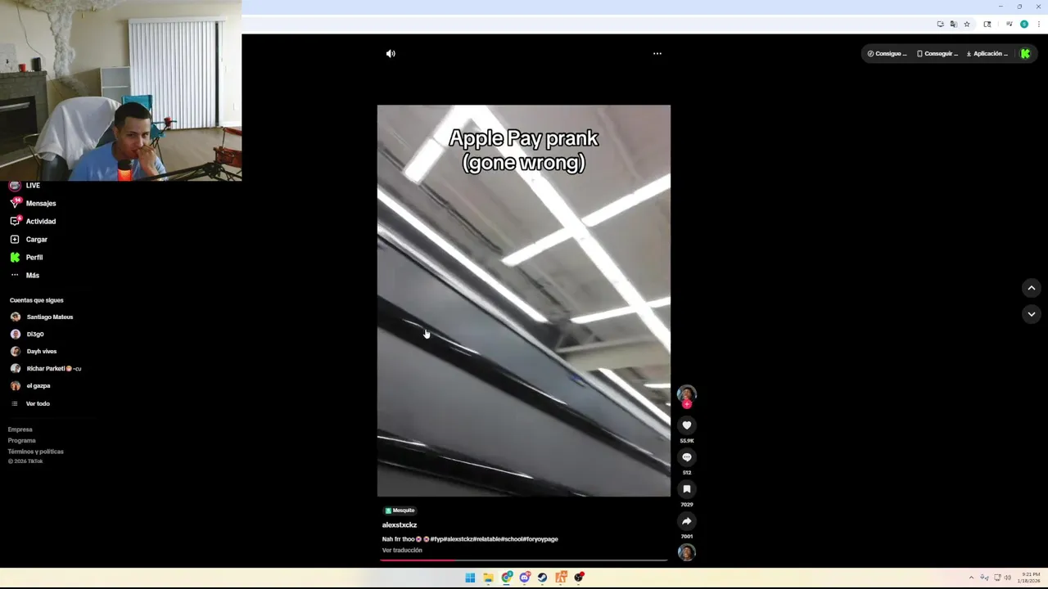Open the Chrome media control icon
Image resolution: width=1048 pixels, height=589 pixels.
click(1010, 25)
